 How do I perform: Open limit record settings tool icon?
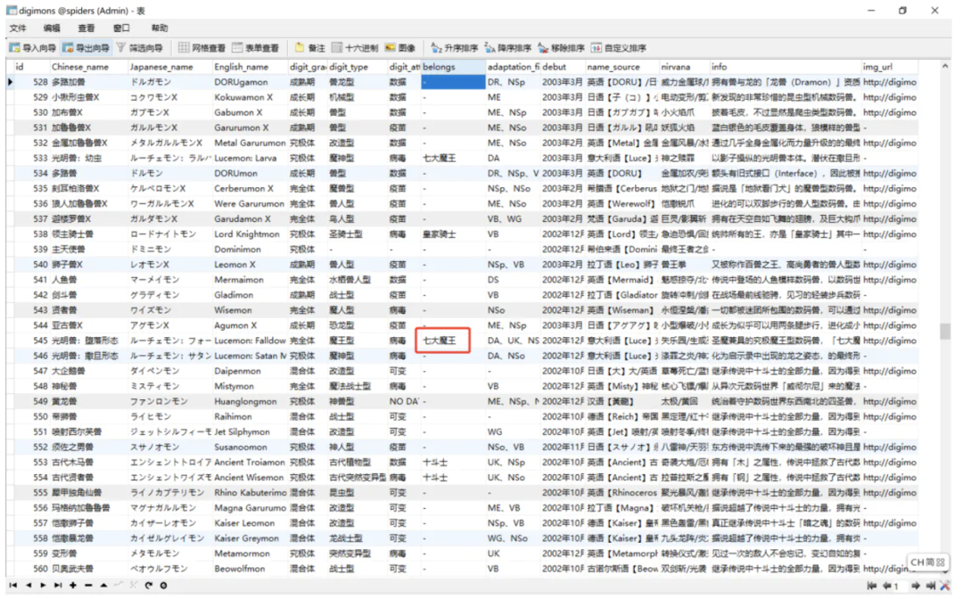click(x=944, y=586)
